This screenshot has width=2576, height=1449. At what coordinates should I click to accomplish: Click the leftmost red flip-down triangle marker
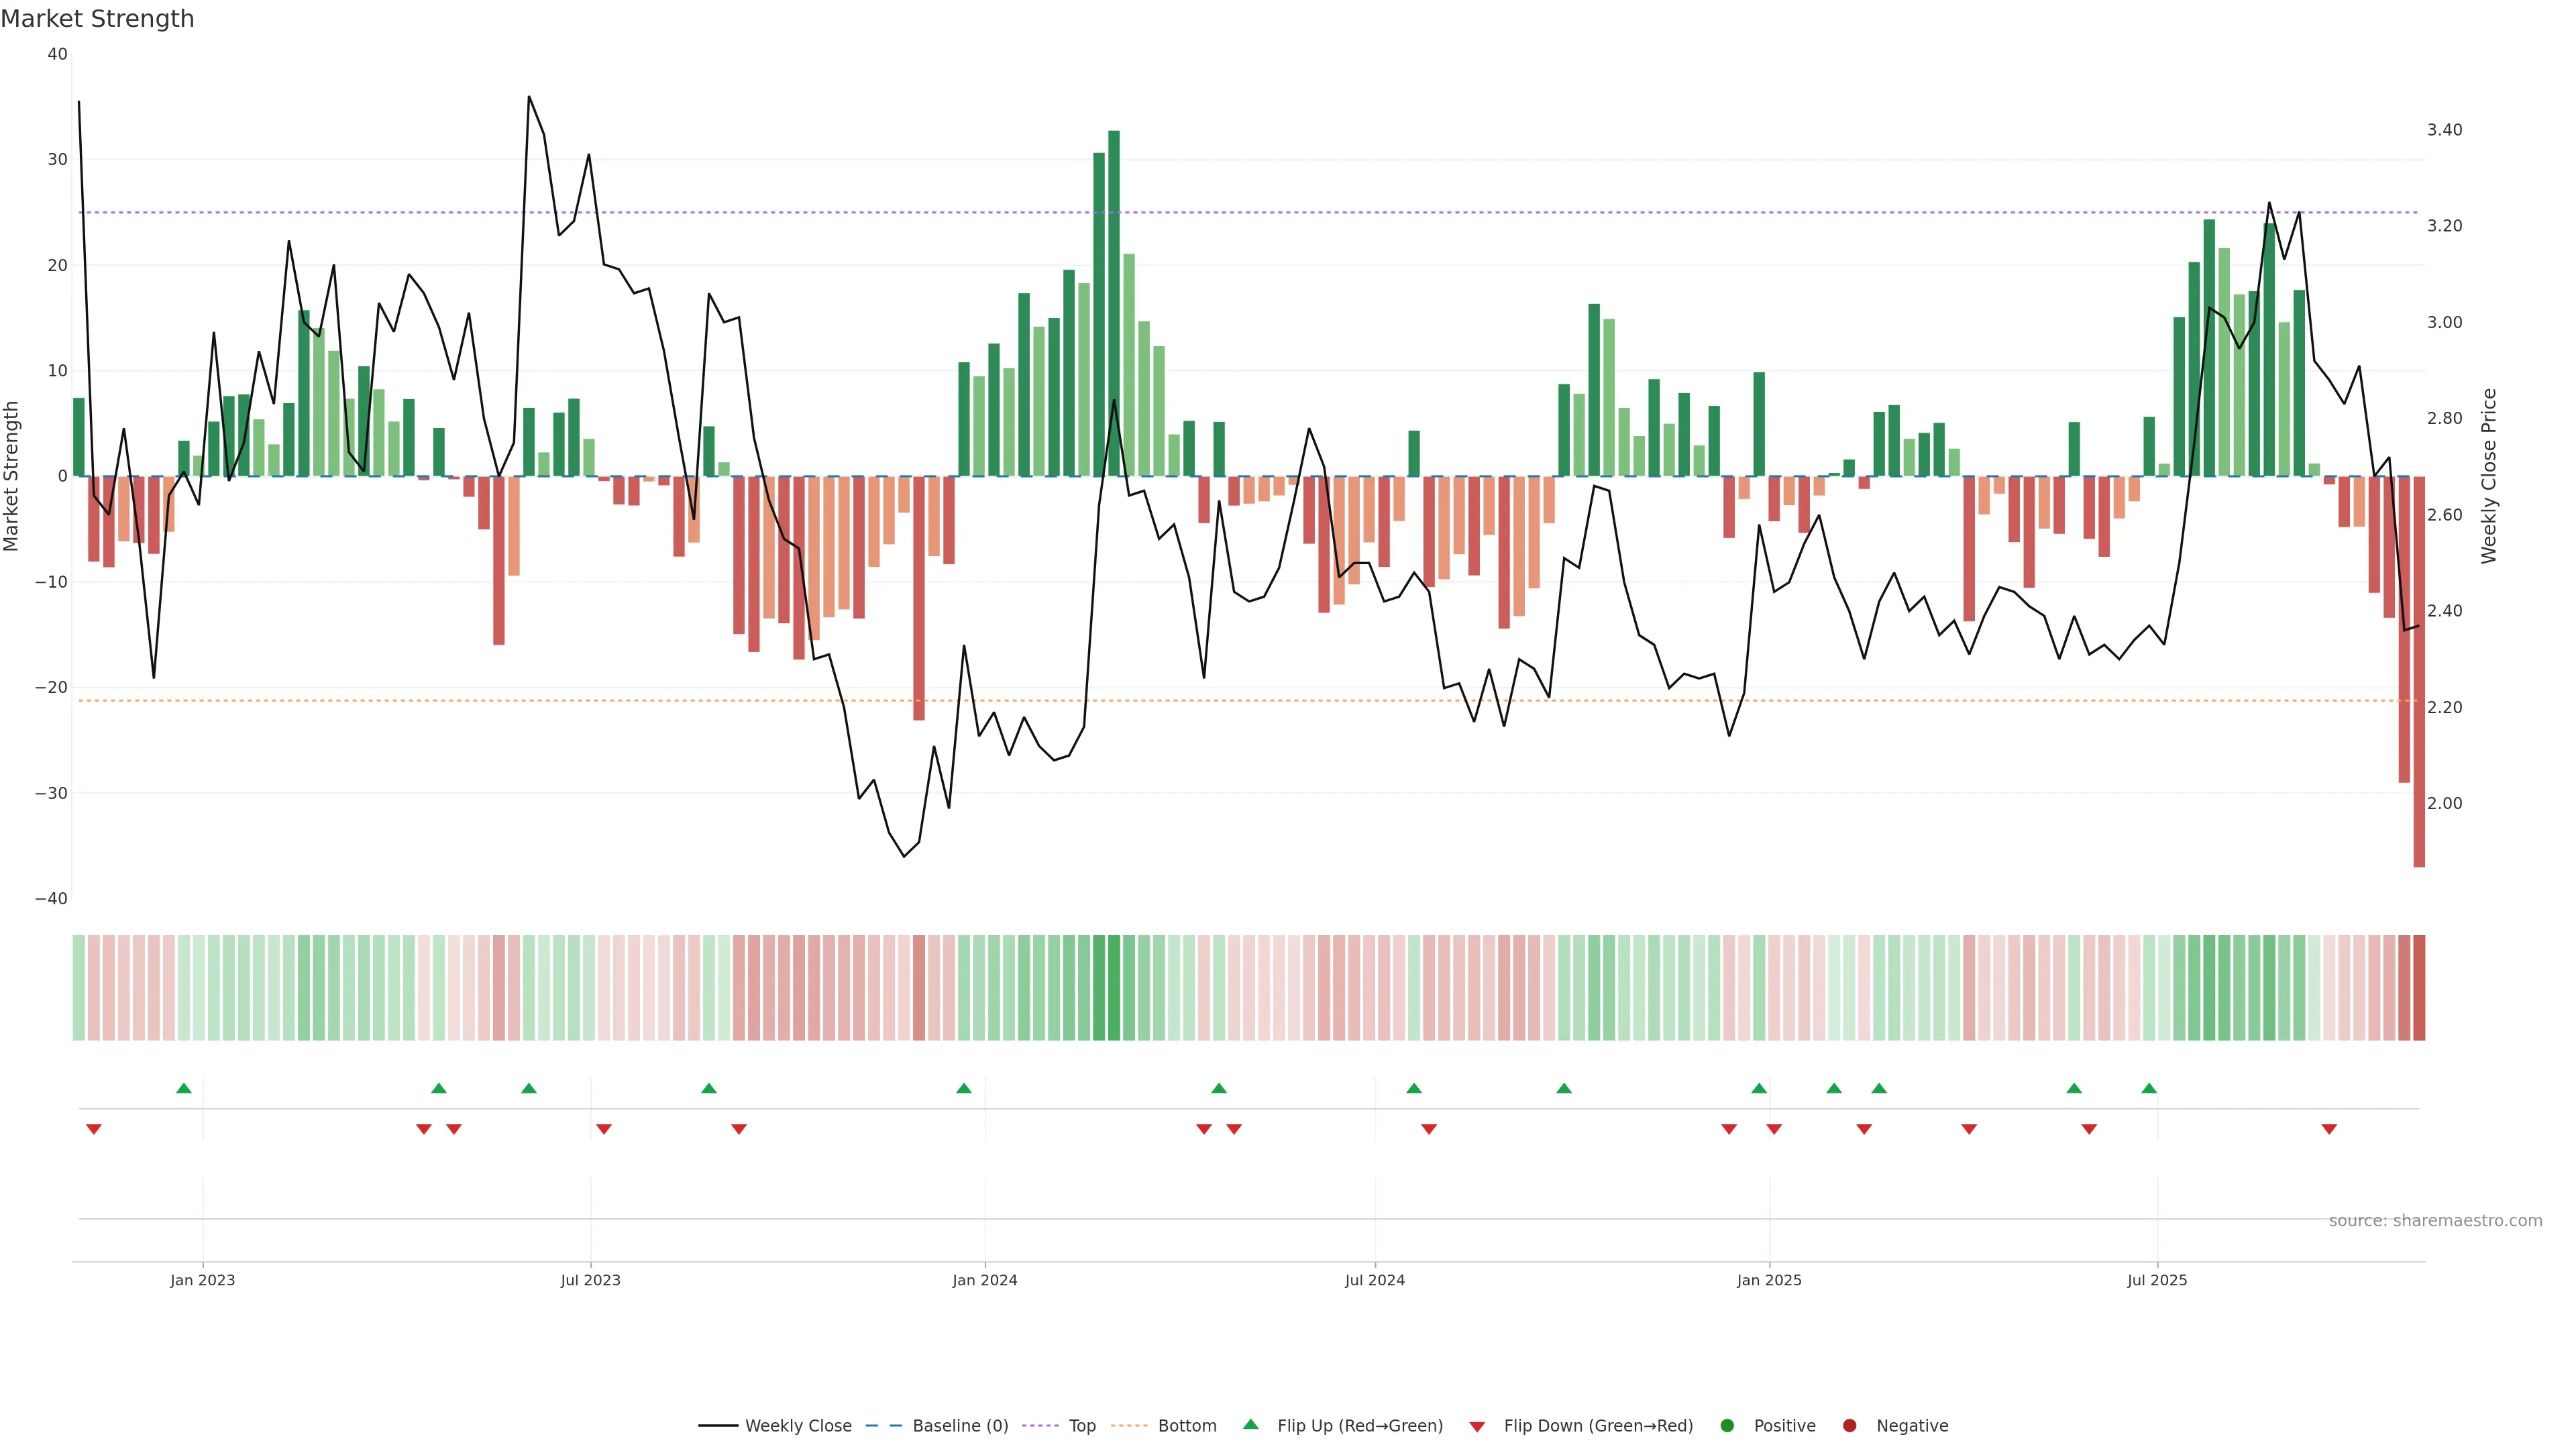click(94, 1129)
